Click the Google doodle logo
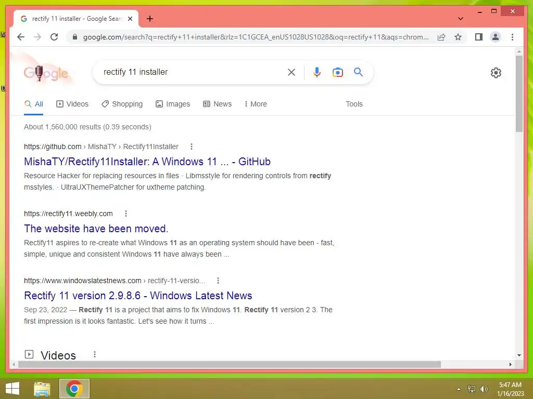Screen dimensions: 533x399 (46, 73)
